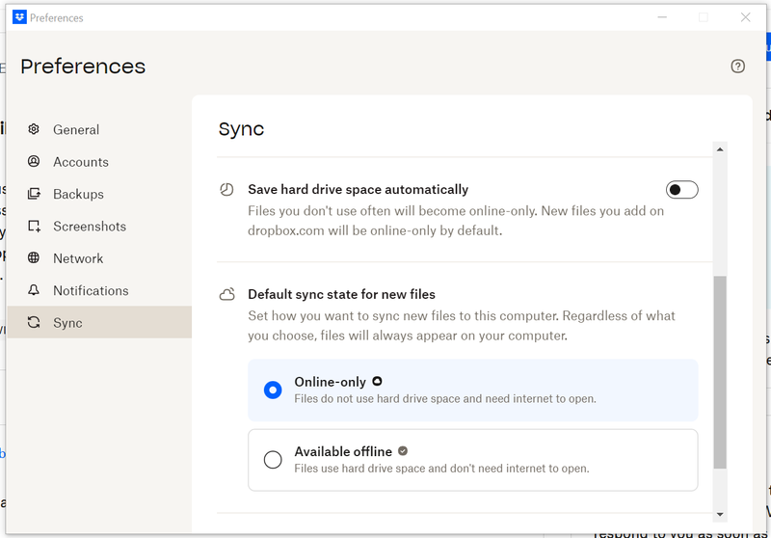The width and height of the screenshot is (771, 538).
Task: Click the Notifications bell icon
Action: [x=34, y=290]
